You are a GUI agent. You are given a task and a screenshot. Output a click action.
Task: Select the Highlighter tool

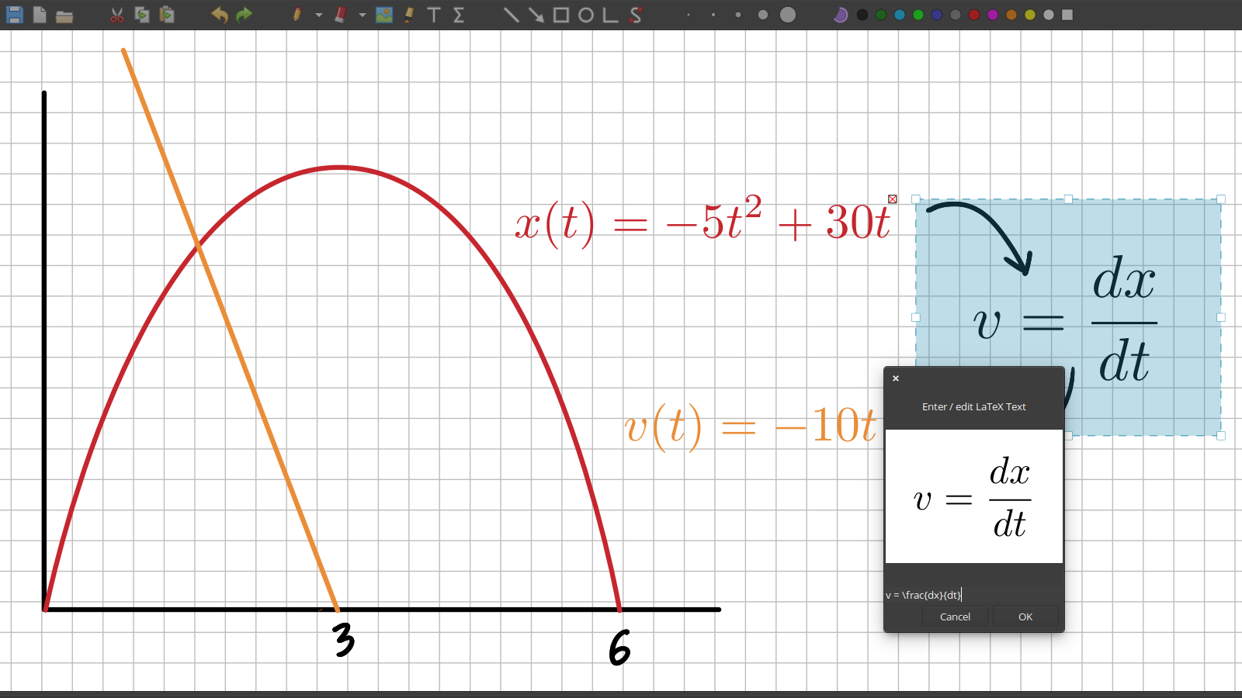[409, 15]
